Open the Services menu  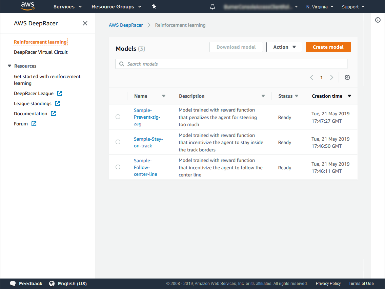pyautogui.click(x=67, y=7)
